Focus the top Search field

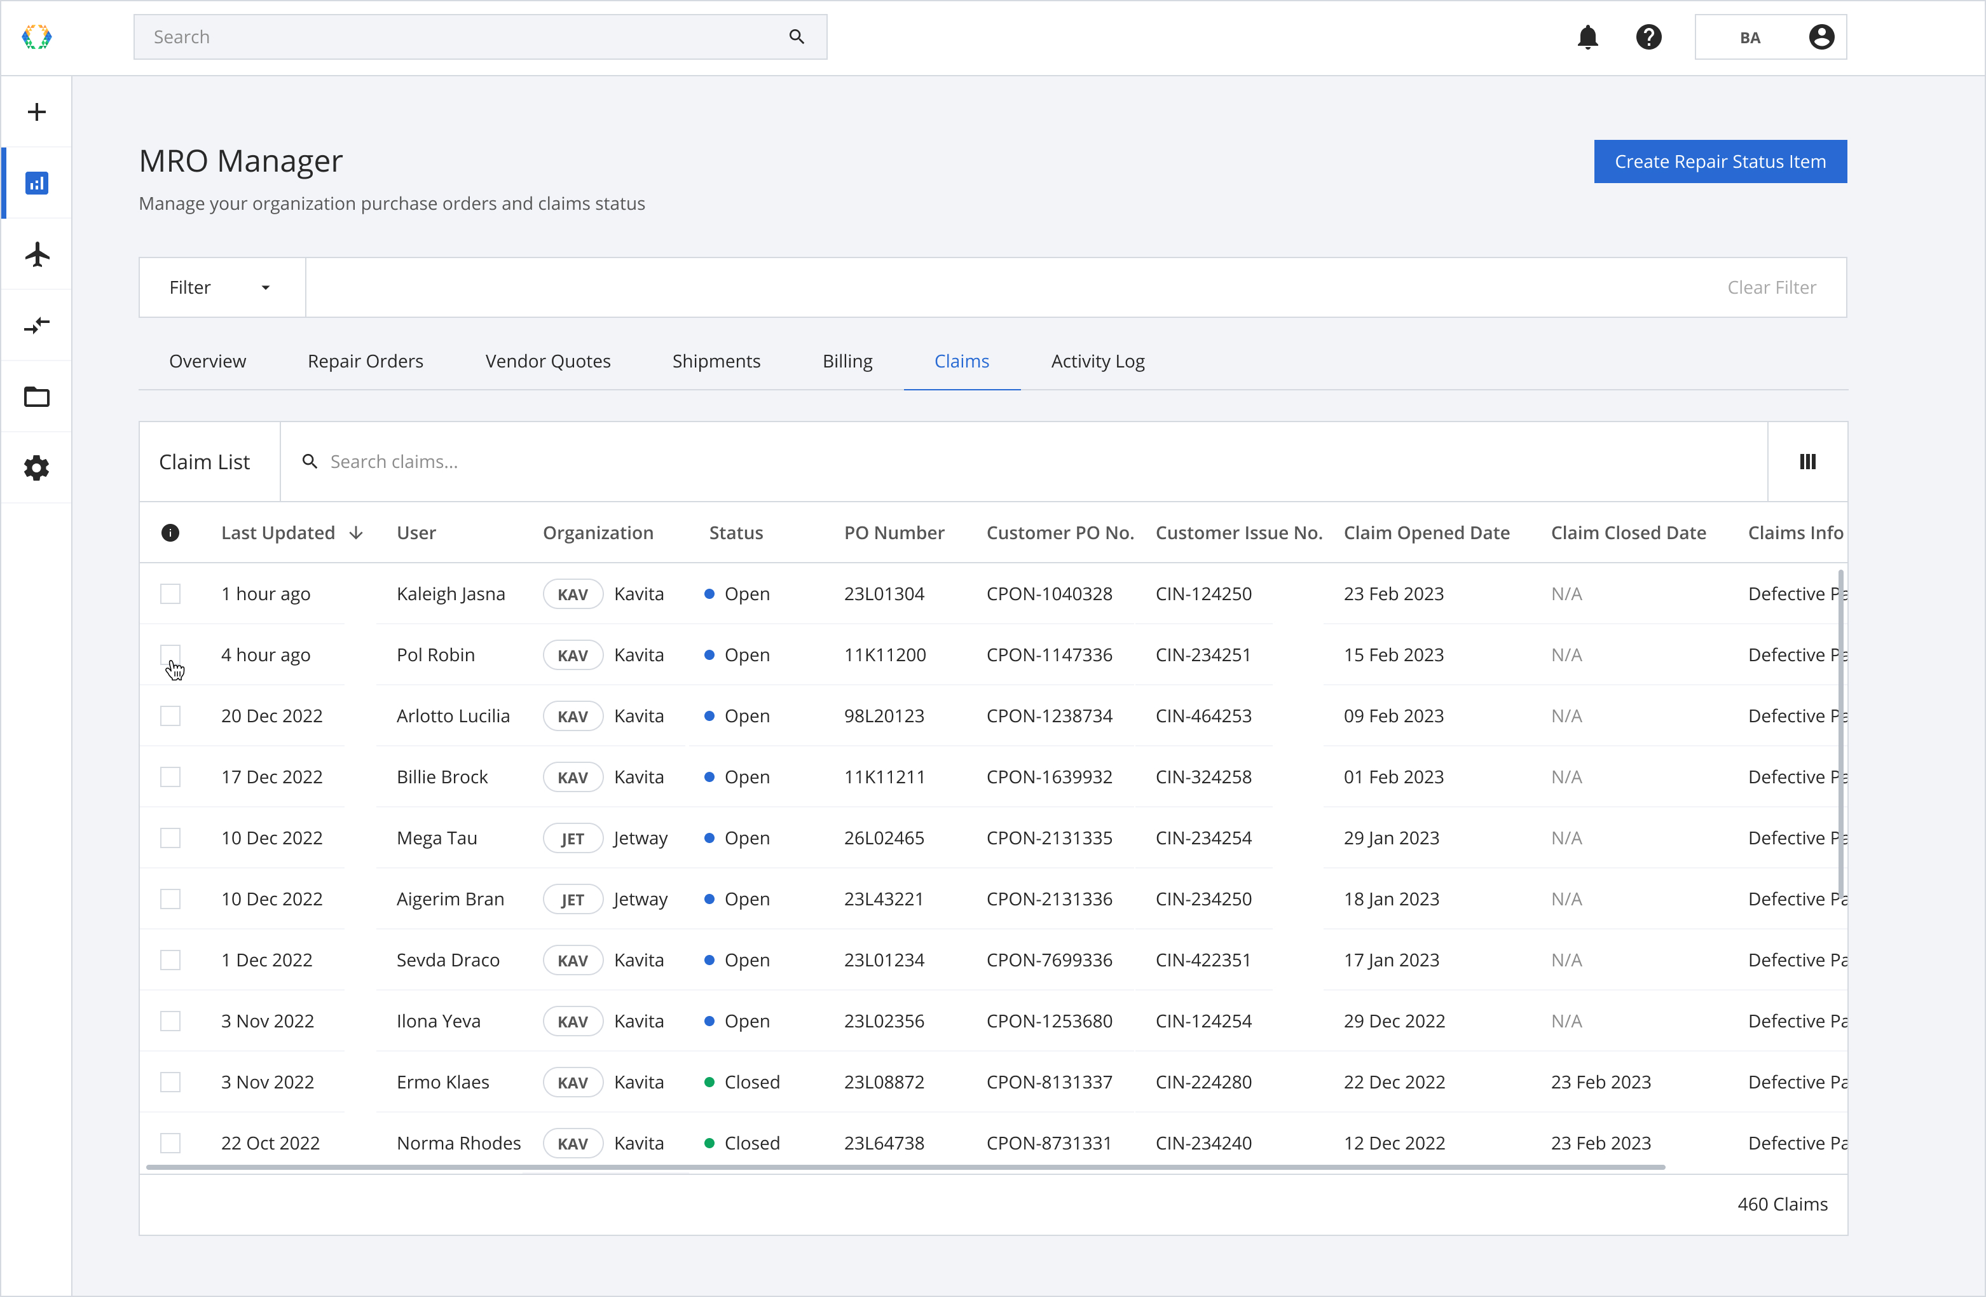coord(480,37)
